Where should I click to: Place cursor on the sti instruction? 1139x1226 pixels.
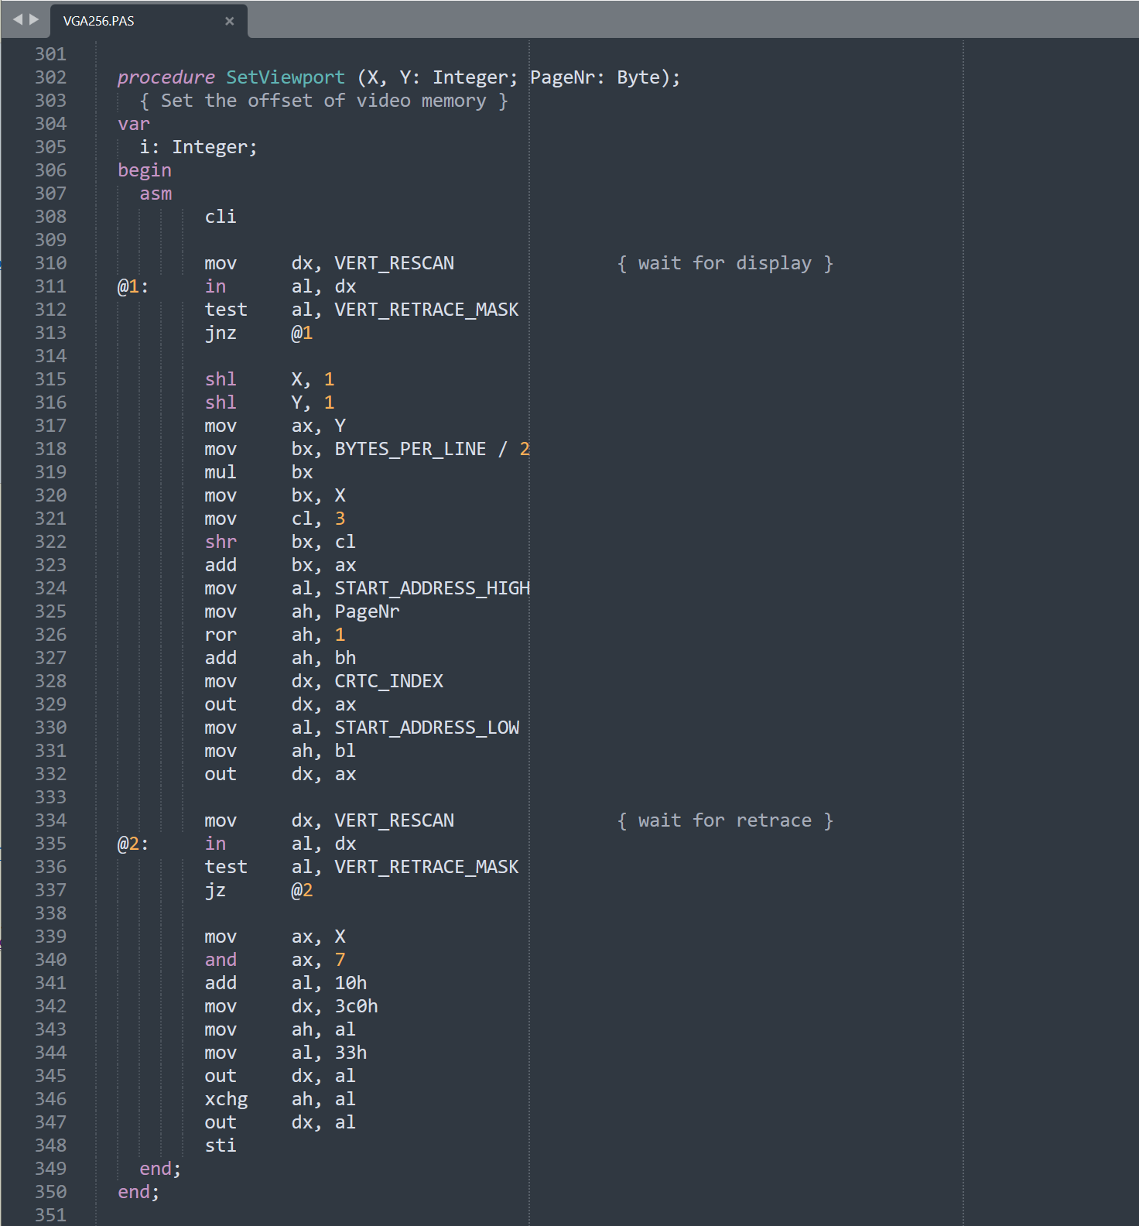221,1146
